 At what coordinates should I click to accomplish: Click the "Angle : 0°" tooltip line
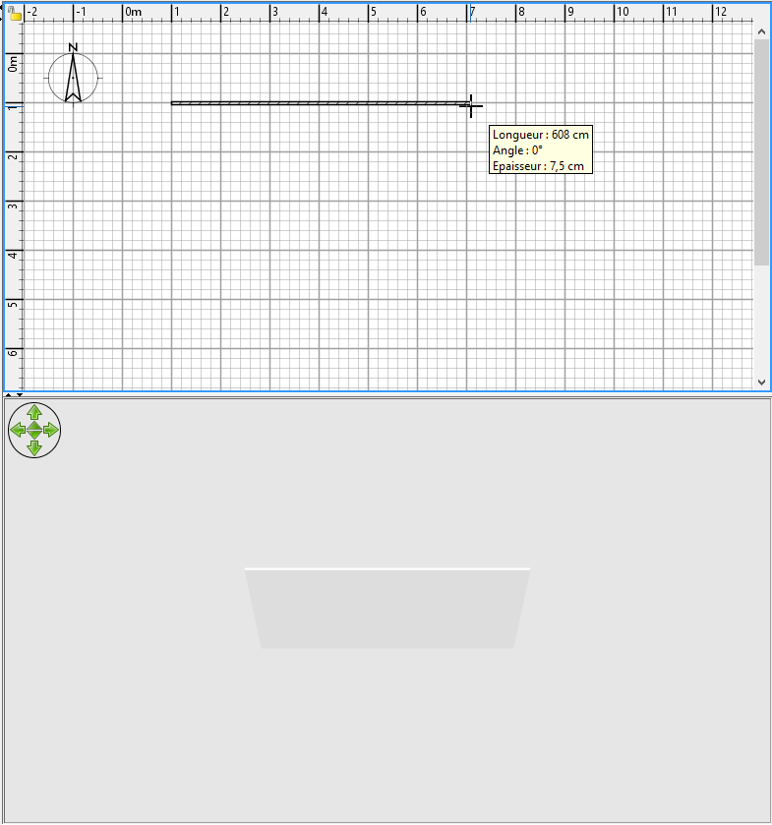[517, 150]
